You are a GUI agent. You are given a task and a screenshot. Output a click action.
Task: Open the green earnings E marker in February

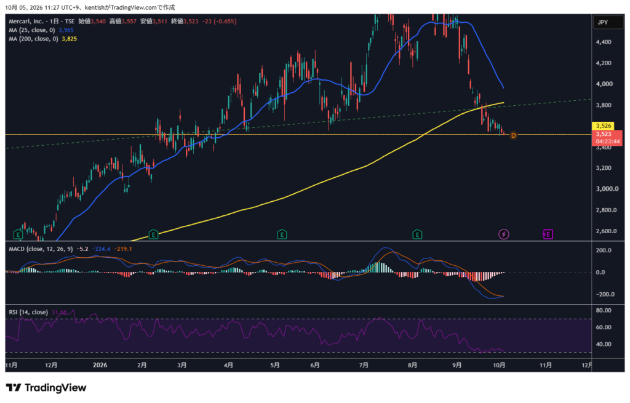[153, 234]
